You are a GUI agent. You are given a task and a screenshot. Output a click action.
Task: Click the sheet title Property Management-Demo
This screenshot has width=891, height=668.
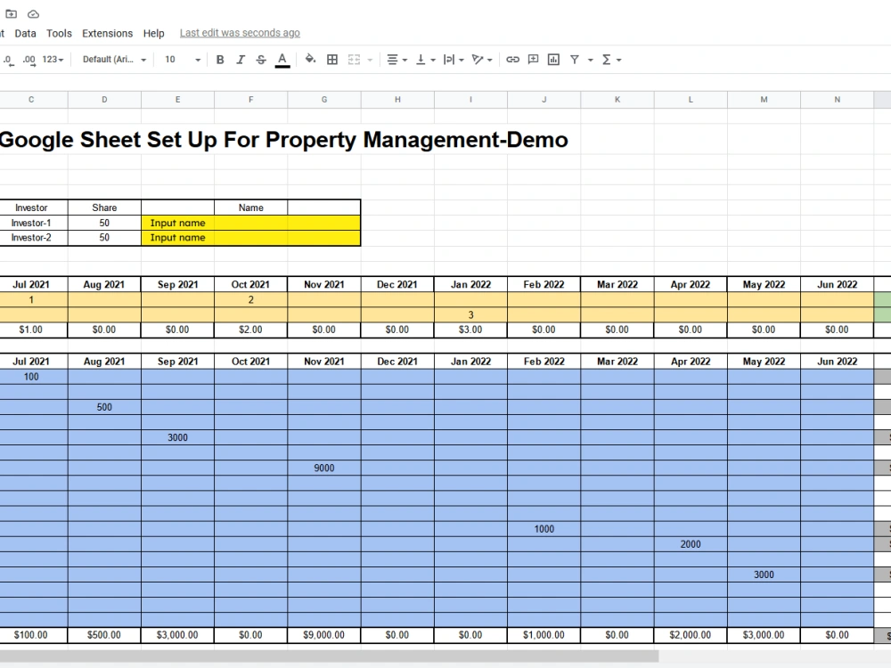283,140
